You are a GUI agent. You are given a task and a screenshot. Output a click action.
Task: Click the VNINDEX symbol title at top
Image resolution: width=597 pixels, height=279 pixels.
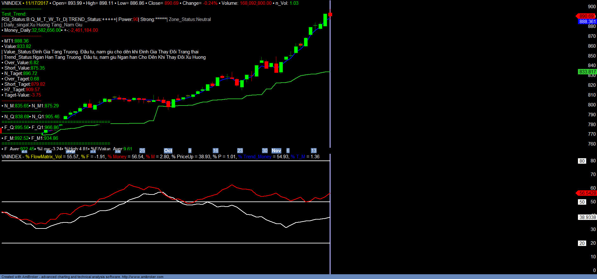coord(11,3)
